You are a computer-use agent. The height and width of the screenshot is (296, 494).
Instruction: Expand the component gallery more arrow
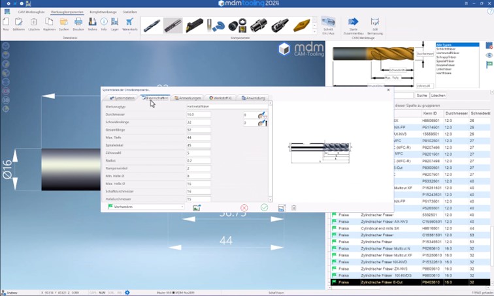pyautogui.click(x=314, y=31)
